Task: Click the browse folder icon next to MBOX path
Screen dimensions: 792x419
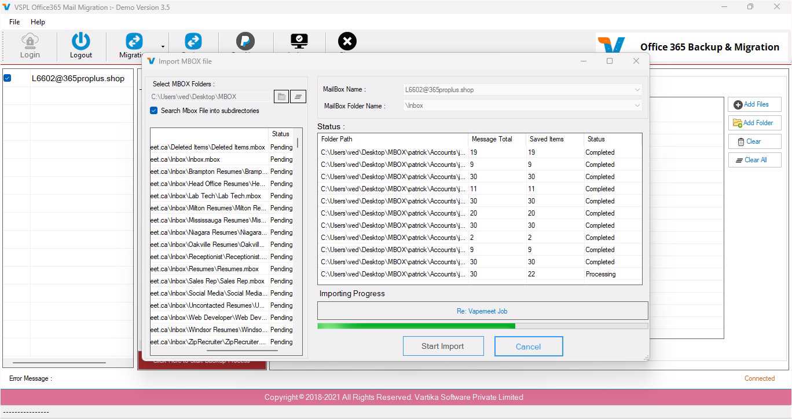Action: 282,97
